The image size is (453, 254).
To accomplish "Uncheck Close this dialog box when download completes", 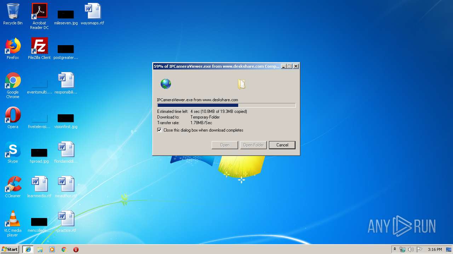I will 159,130.
